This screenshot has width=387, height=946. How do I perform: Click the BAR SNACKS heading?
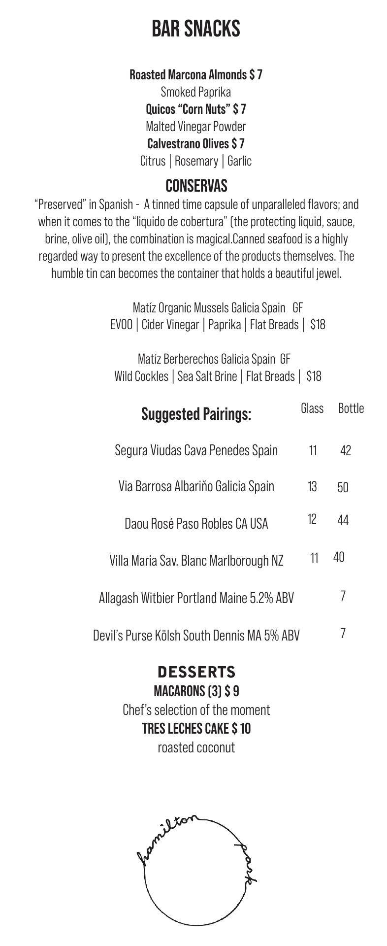click(195, 29)
